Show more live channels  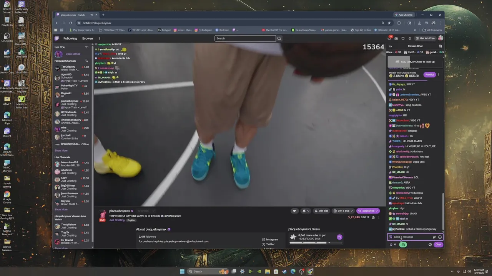coord(61,209)
